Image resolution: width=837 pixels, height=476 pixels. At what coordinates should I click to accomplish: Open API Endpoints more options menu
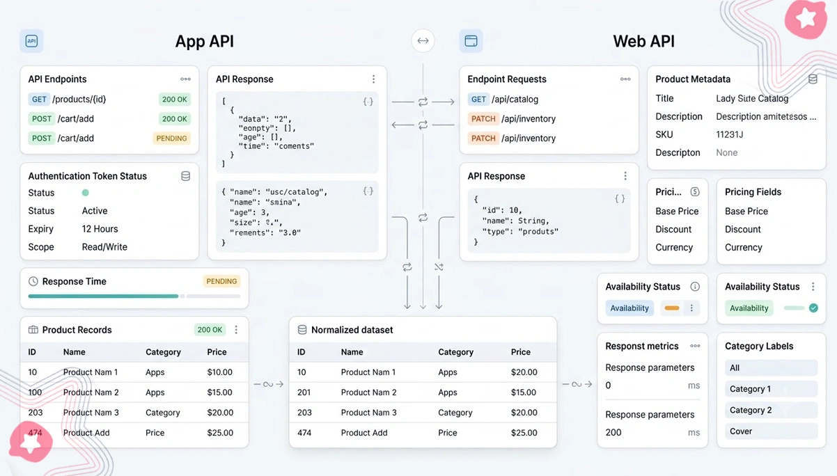[x=185, y=79]
